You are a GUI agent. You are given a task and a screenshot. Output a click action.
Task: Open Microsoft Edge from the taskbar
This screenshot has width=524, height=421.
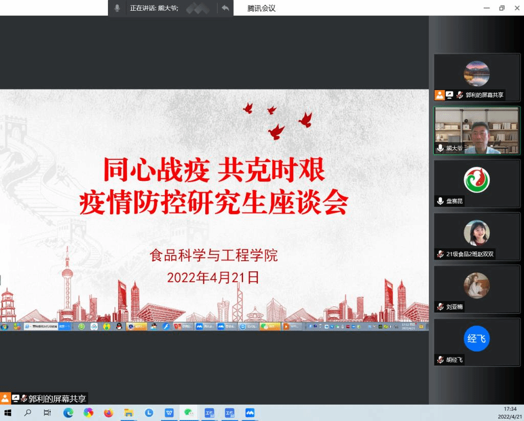coord(68,413)
